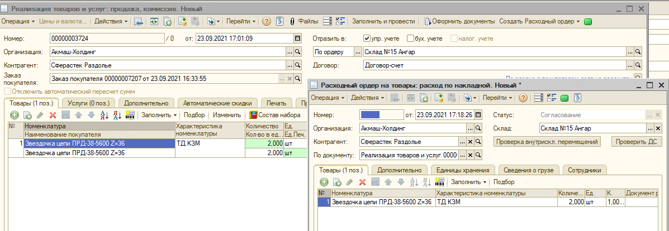Select 2,000 quantity cell in Расходный ордер table

coord(571,203)
